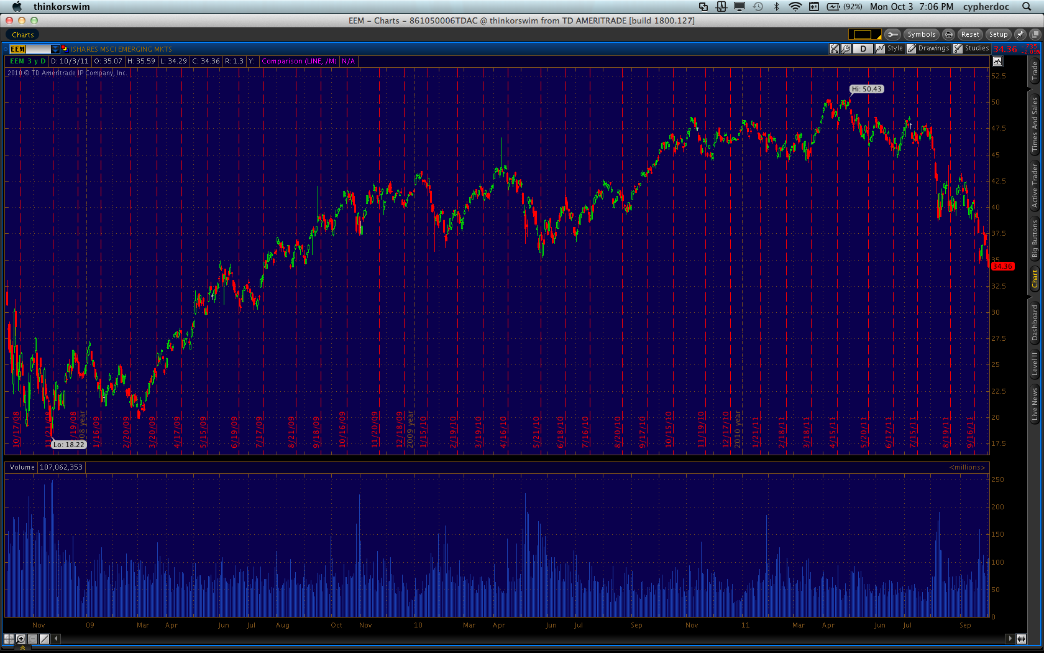Toggle the price axis chart icon
The width and height of the screenshot is (1044, 653).
tap(997, 61)
